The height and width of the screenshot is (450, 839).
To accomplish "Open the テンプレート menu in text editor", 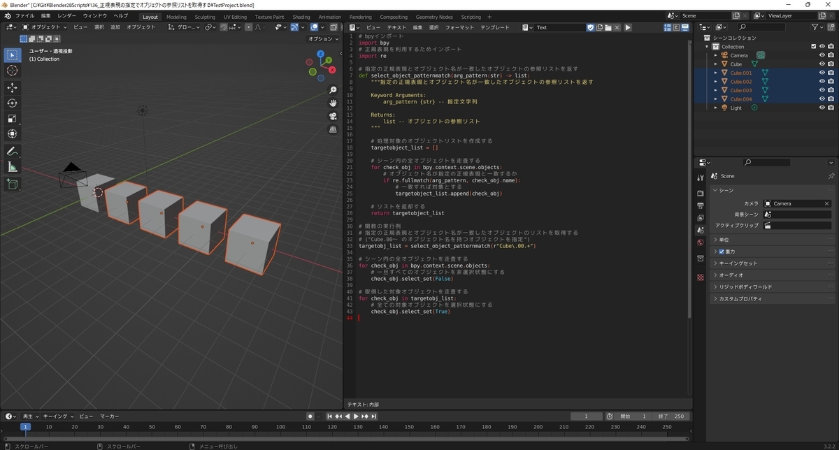I will pos(494,27).
